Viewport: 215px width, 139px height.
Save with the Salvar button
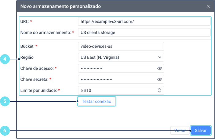201,130
